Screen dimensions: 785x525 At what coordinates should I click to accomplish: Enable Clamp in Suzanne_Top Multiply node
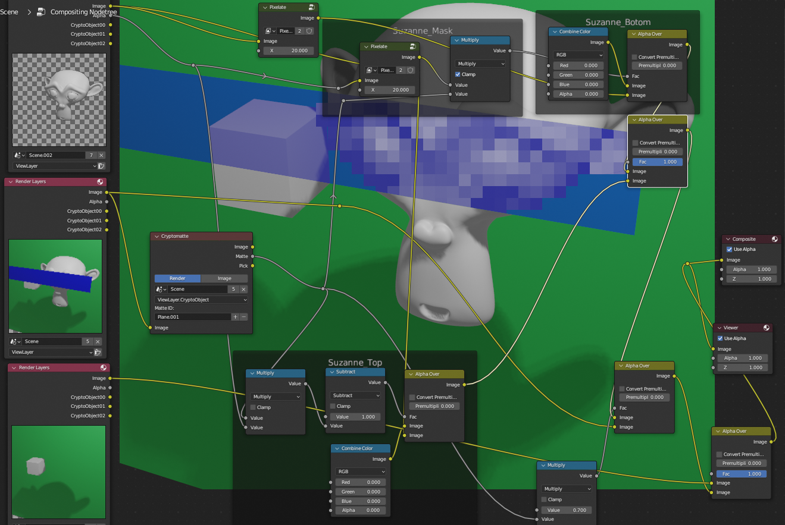pyautogui.click(x=254, y=407)
